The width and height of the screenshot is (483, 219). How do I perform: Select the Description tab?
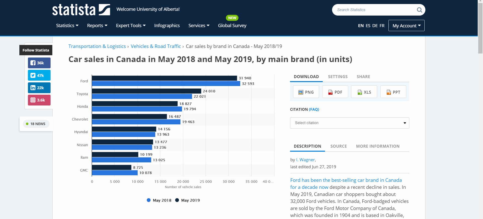pos(307,146)
